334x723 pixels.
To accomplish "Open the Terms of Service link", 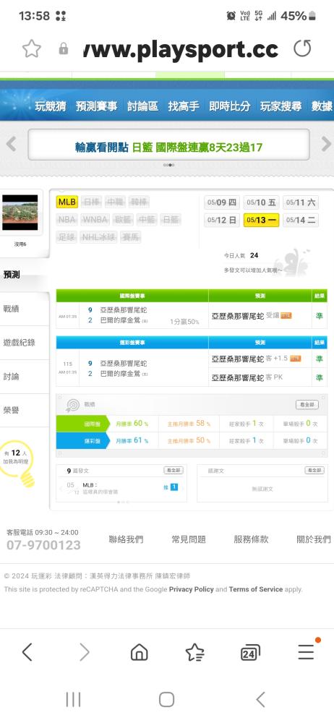I will tap(256, 589).
